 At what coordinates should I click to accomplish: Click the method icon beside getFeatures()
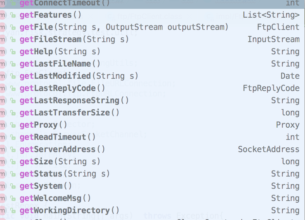(3, 15)
